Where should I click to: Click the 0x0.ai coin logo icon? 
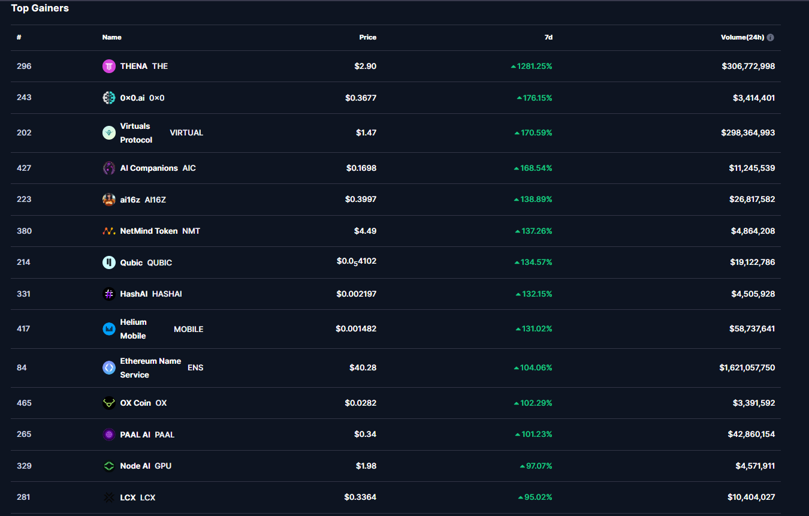click(108, 98)
